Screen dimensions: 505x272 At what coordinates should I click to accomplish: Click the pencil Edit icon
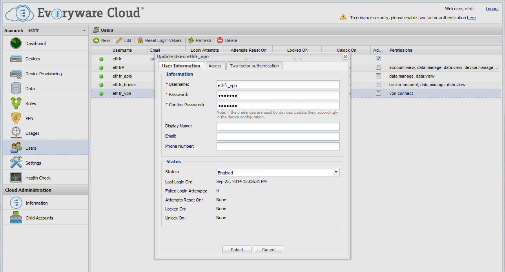pyautogui.click(x=119, y=40)
